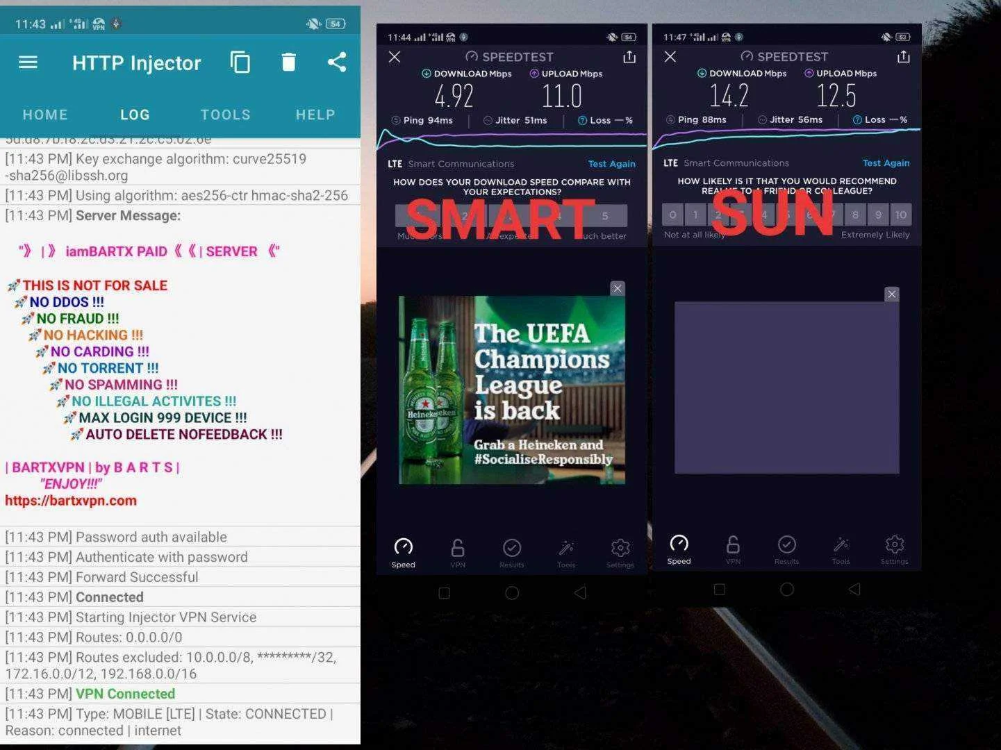
Task: Choose rating 0 on SUN recommend survey
Action: coord(672,215)
